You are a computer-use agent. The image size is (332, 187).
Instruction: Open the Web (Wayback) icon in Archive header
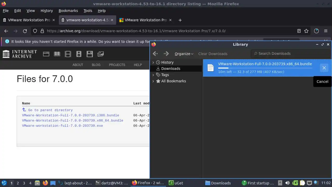click(46, 54)
